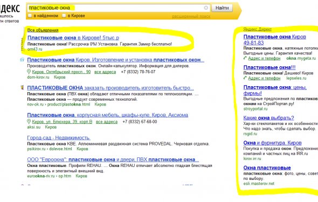Click the map pin icon near Октябрьский просп., 90

pyautogui.click(x=29, y=72)
